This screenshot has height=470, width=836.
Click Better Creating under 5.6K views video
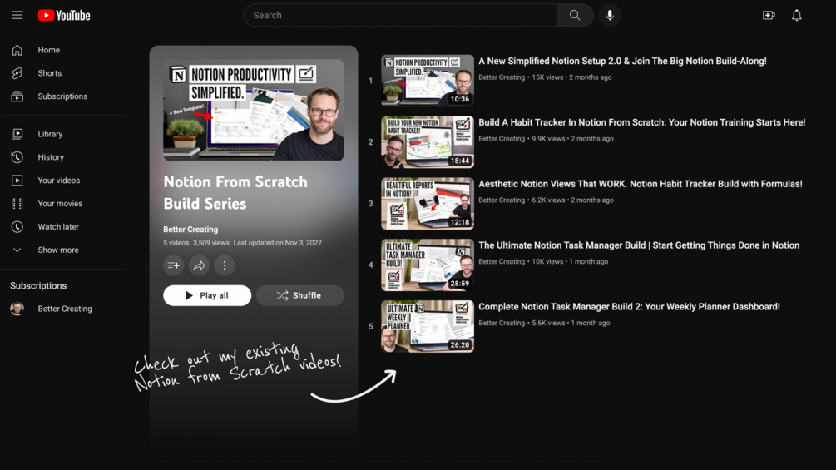501,323
